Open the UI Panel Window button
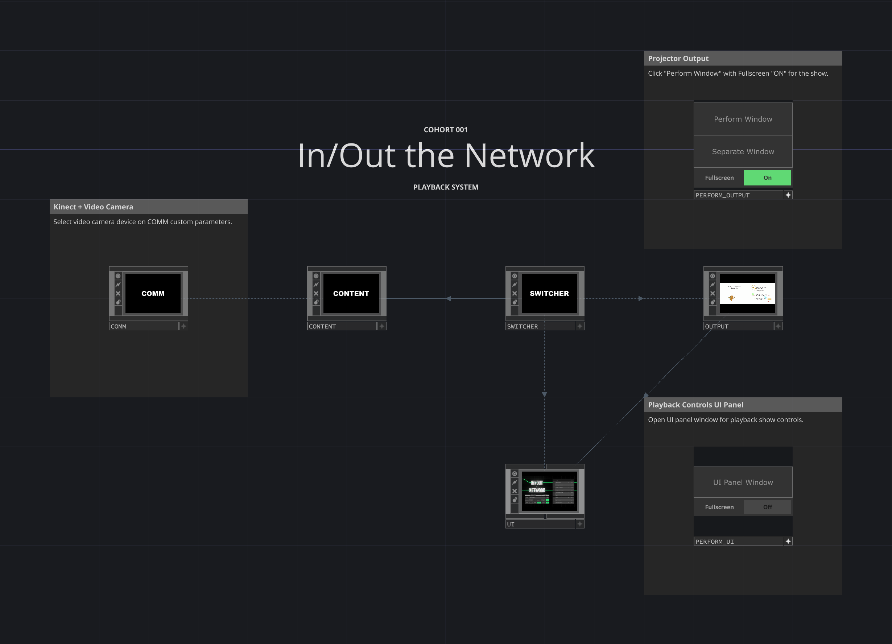Screen dimensions: 892x644 coord(743,482)
